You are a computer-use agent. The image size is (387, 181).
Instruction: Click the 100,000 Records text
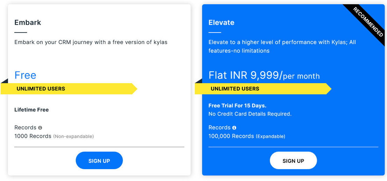pos(231,136)
